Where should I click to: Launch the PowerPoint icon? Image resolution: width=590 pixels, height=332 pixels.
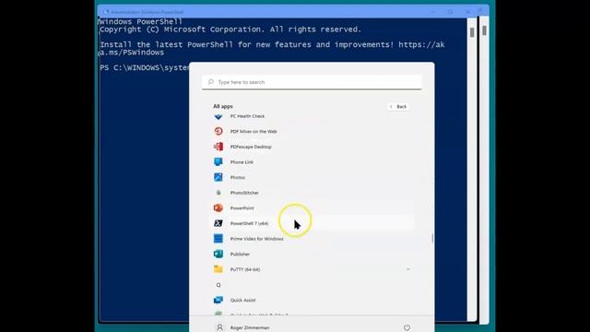click(x=218, y=207)
